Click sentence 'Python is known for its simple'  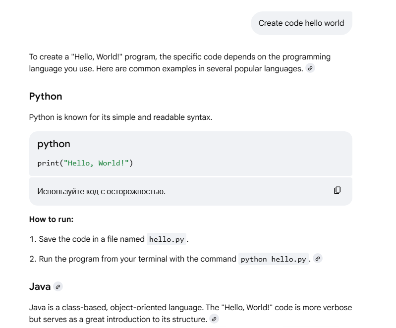coord(120,117)
